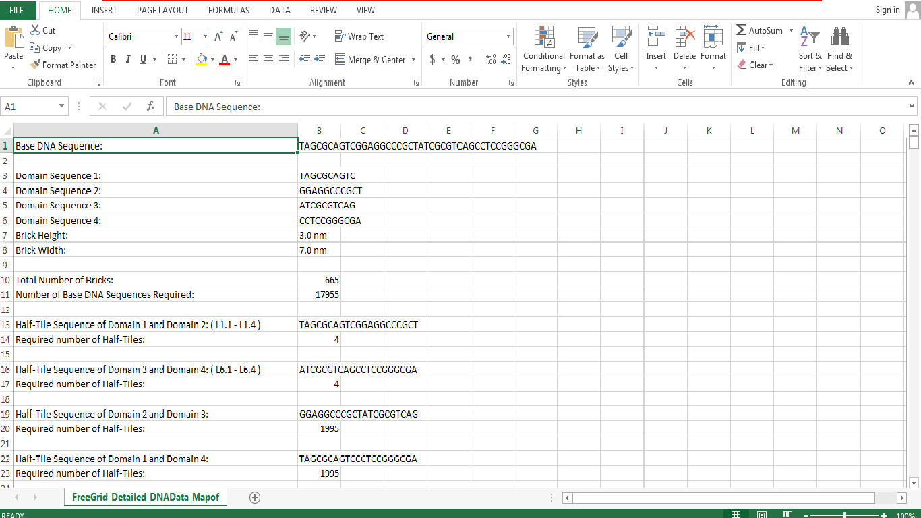
Task: Open the font name Calibri dropdown
Action: pos(177,37)
